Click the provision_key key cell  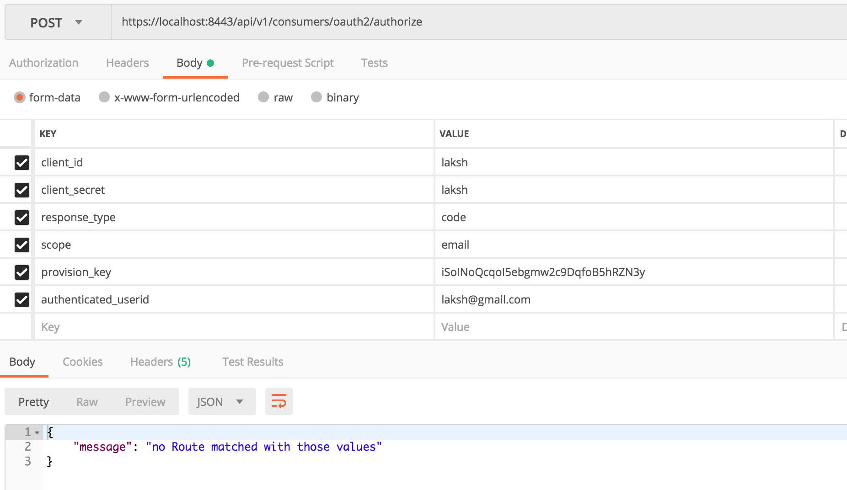point(234,272)
